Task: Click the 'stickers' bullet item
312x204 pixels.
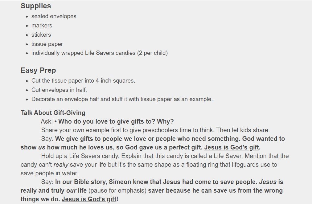Action: tap(41, 35)
